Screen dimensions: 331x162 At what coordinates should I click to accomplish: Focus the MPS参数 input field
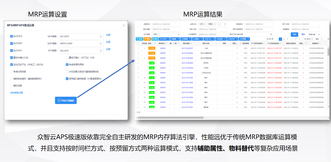81,36
